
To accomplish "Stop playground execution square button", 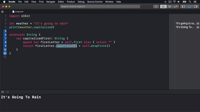I will pyautogui.click(x=7, y=92).
